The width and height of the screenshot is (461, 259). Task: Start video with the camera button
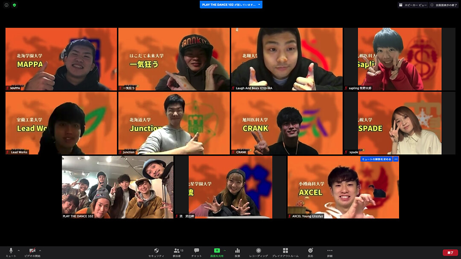pyautogui.click(x=32, y=251)
